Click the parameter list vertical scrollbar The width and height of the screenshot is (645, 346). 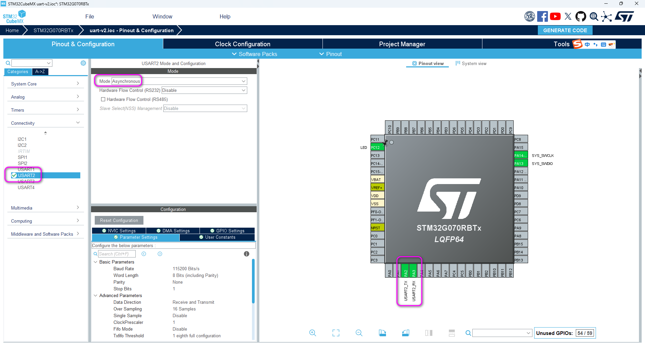coord(253,281)
